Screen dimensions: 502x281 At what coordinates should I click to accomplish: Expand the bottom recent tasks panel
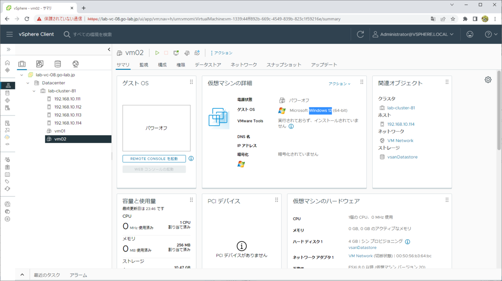(x=22, y=275)
